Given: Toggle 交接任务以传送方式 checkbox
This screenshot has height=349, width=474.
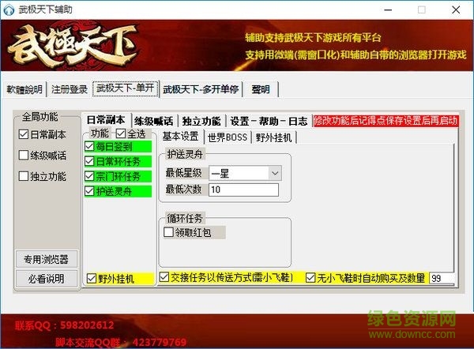Looking at the screenshot, I should [227, 277].
